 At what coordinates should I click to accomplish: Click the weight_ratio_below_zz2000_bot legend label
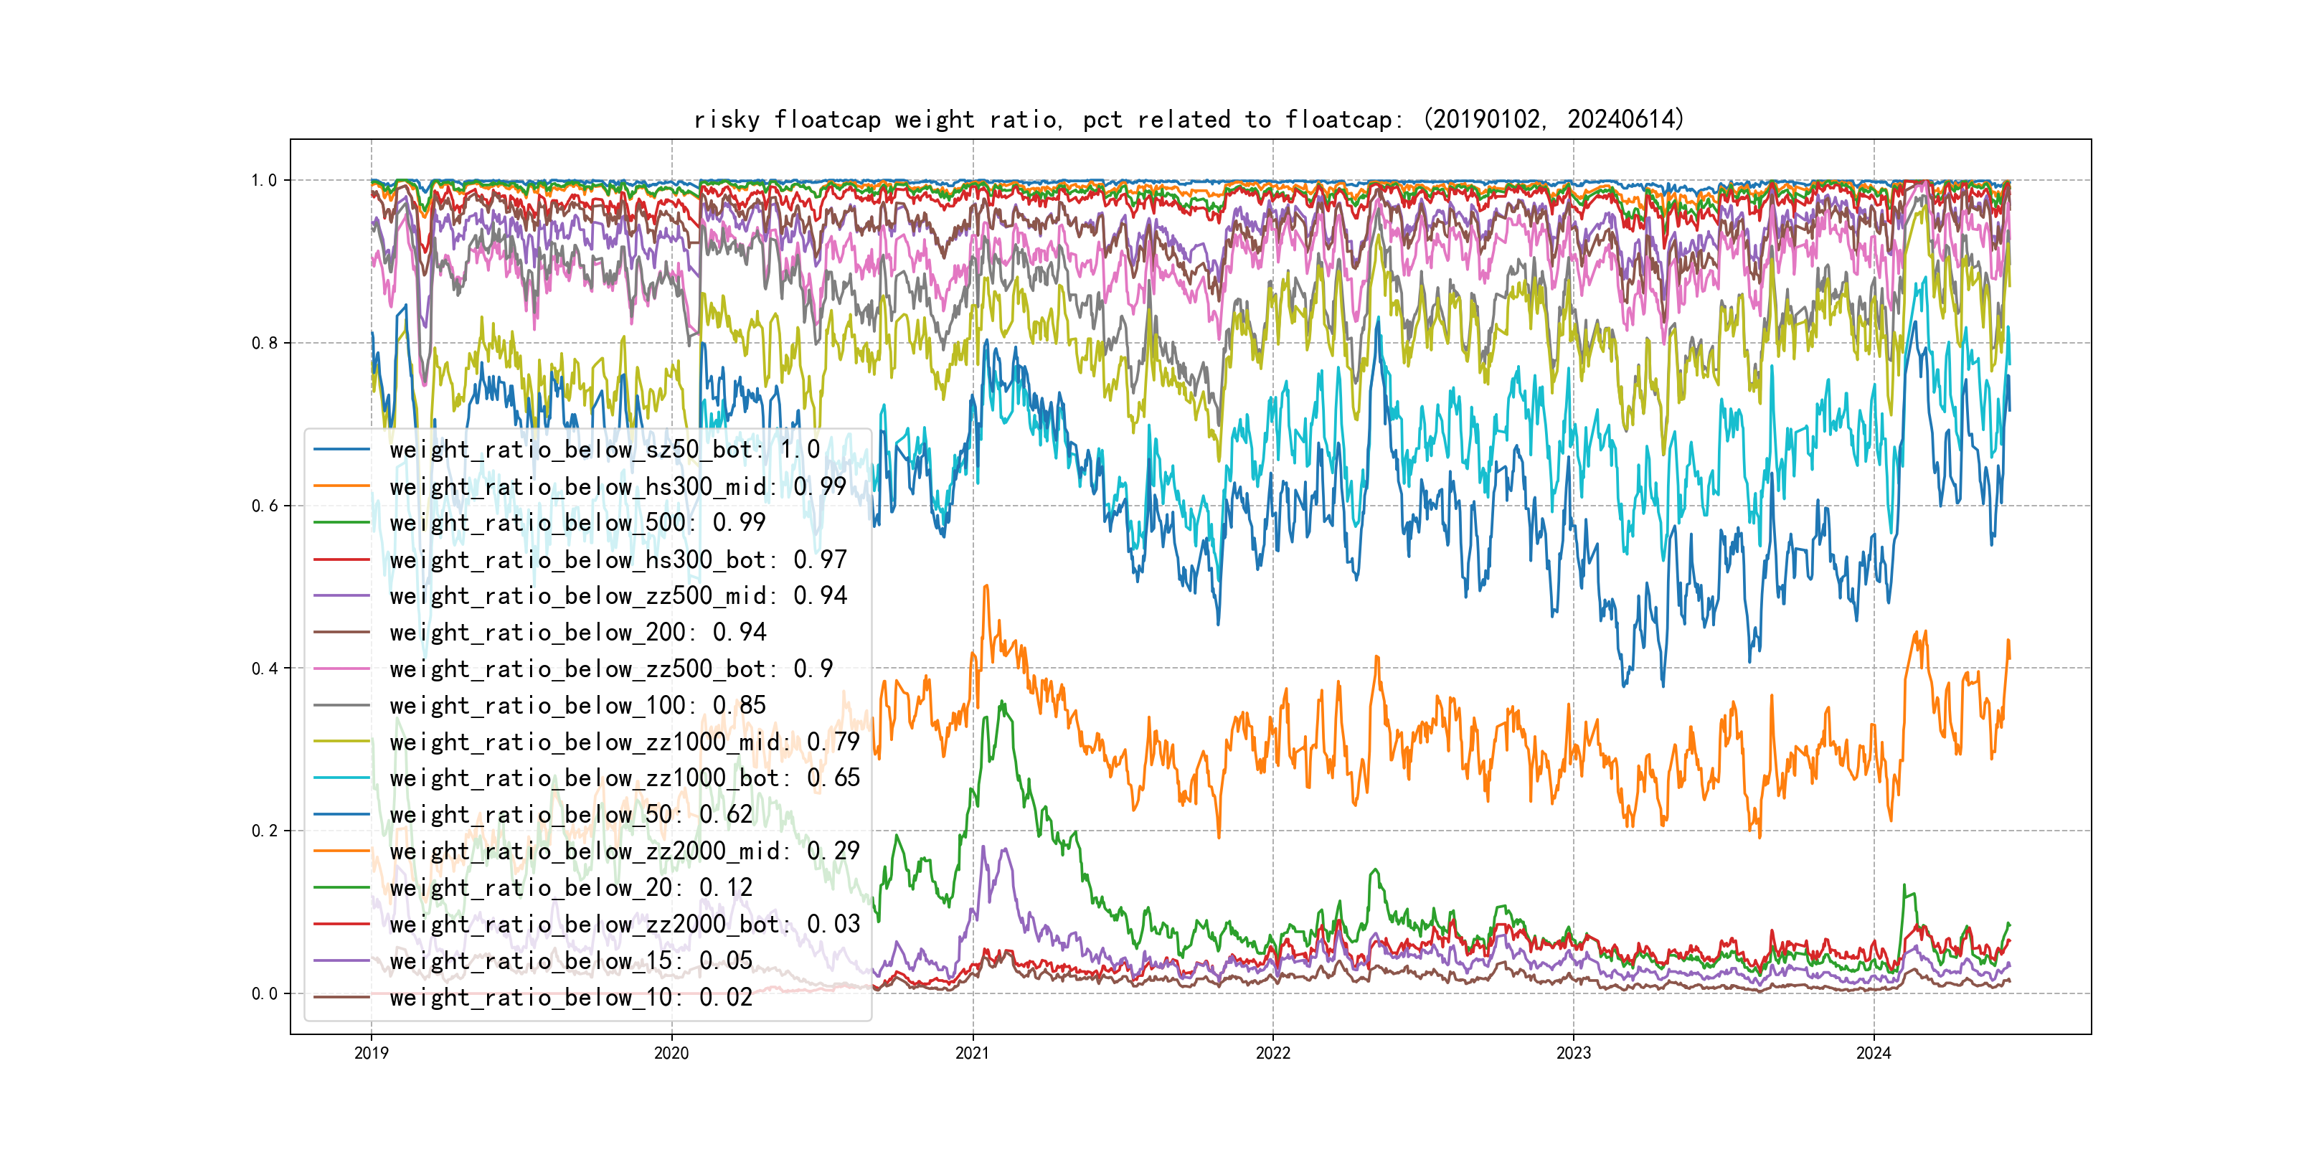pyautogui.click(x=624, y=924)
